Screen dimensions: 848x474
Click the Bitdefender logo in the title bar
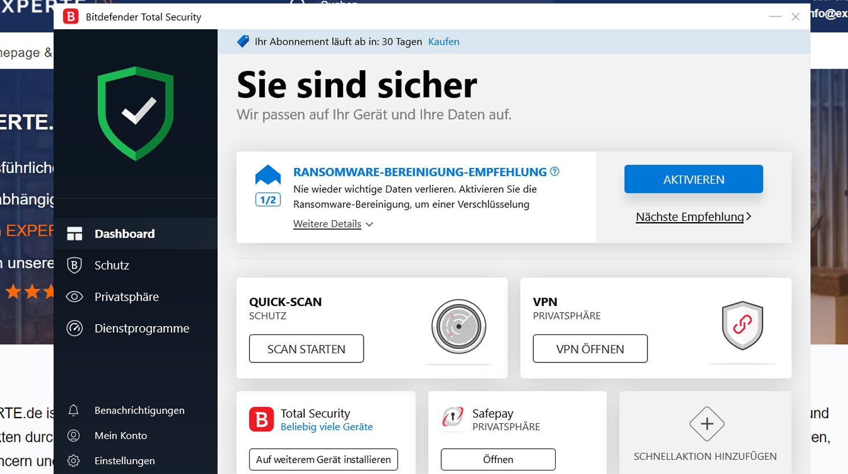pos(71,17)
